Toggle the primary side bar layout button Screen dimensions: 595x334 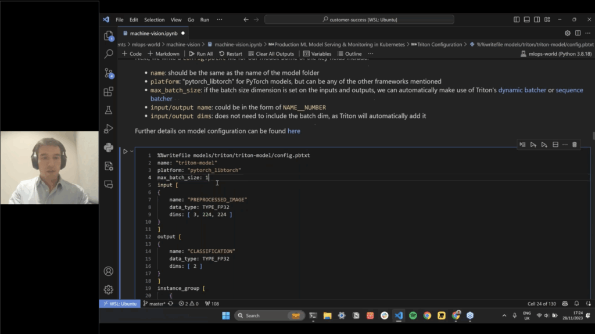tap(515, 19)
